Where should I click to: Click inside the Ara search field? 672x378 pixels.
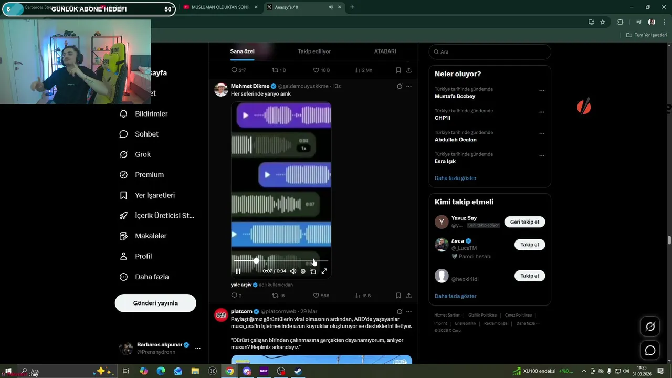pos(490,51)
